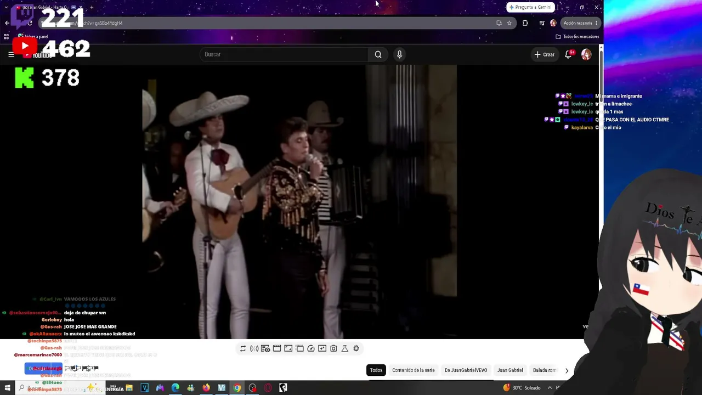
Task: Click the flask experiments icon
Action: click(345, 348)
